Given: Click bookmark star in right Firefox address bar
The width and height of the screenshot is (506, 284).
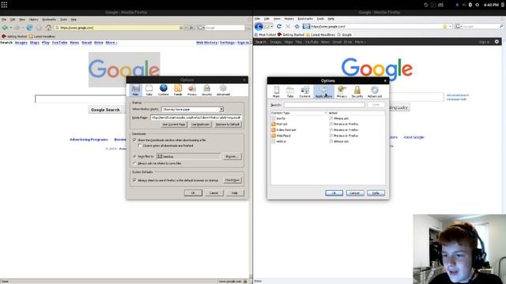Looking at the screenshot, I should 444,26.
